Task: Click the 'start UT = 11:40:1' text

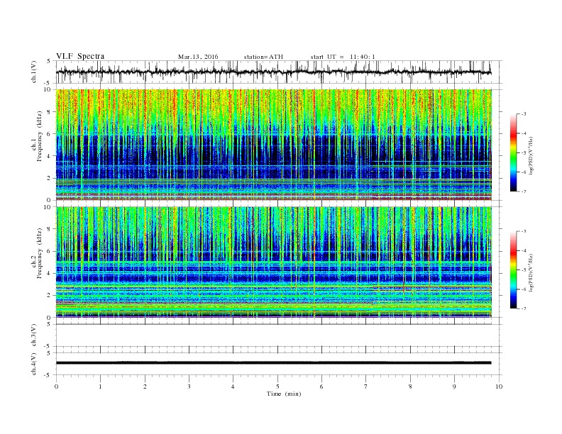Action: [x=343, y=57]
